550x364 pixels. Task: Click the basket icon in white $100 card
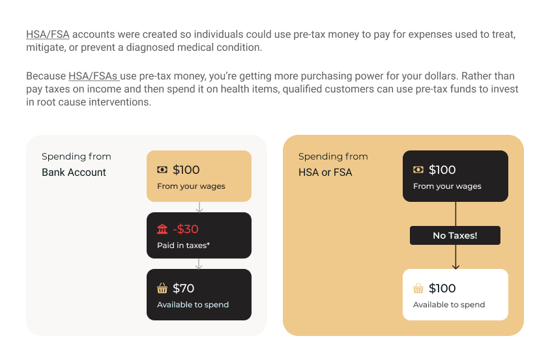418,288
